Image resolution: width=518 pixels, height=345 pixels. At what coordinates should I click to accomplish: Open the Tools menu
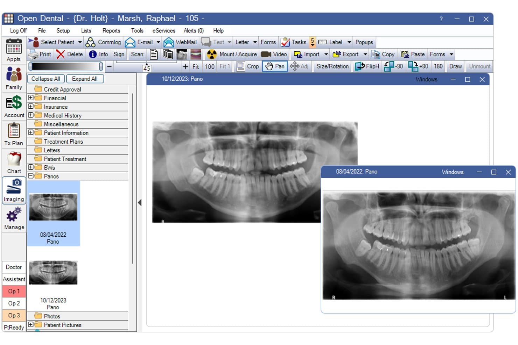coord(137,30)
